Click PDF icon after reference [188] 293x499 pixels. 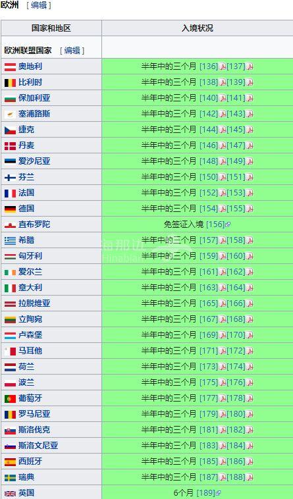250,477
